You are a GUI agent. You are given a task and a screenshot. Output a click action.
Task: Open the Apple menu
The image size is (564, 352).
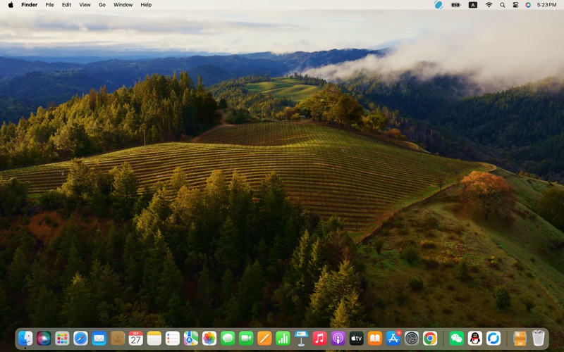point(11,5)
